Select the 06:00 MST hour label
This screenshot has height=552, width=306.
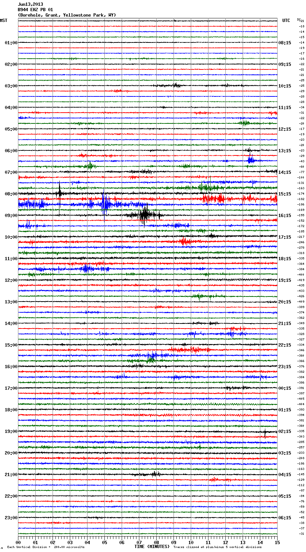point(11,151)
